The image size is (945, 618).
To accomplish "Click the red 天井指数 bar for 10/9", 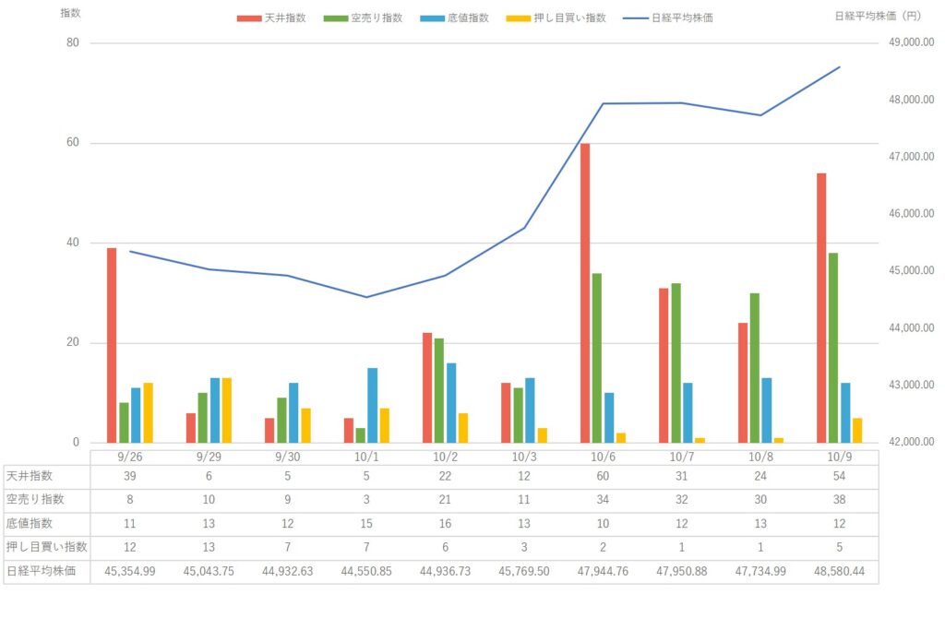I will point(821,307).
